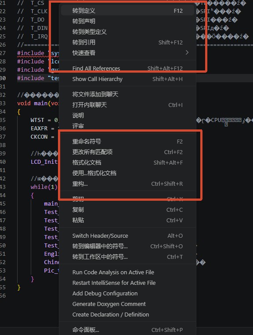Open the 重构... menu option
Viewport: 253px width, 335px height.
127,184
